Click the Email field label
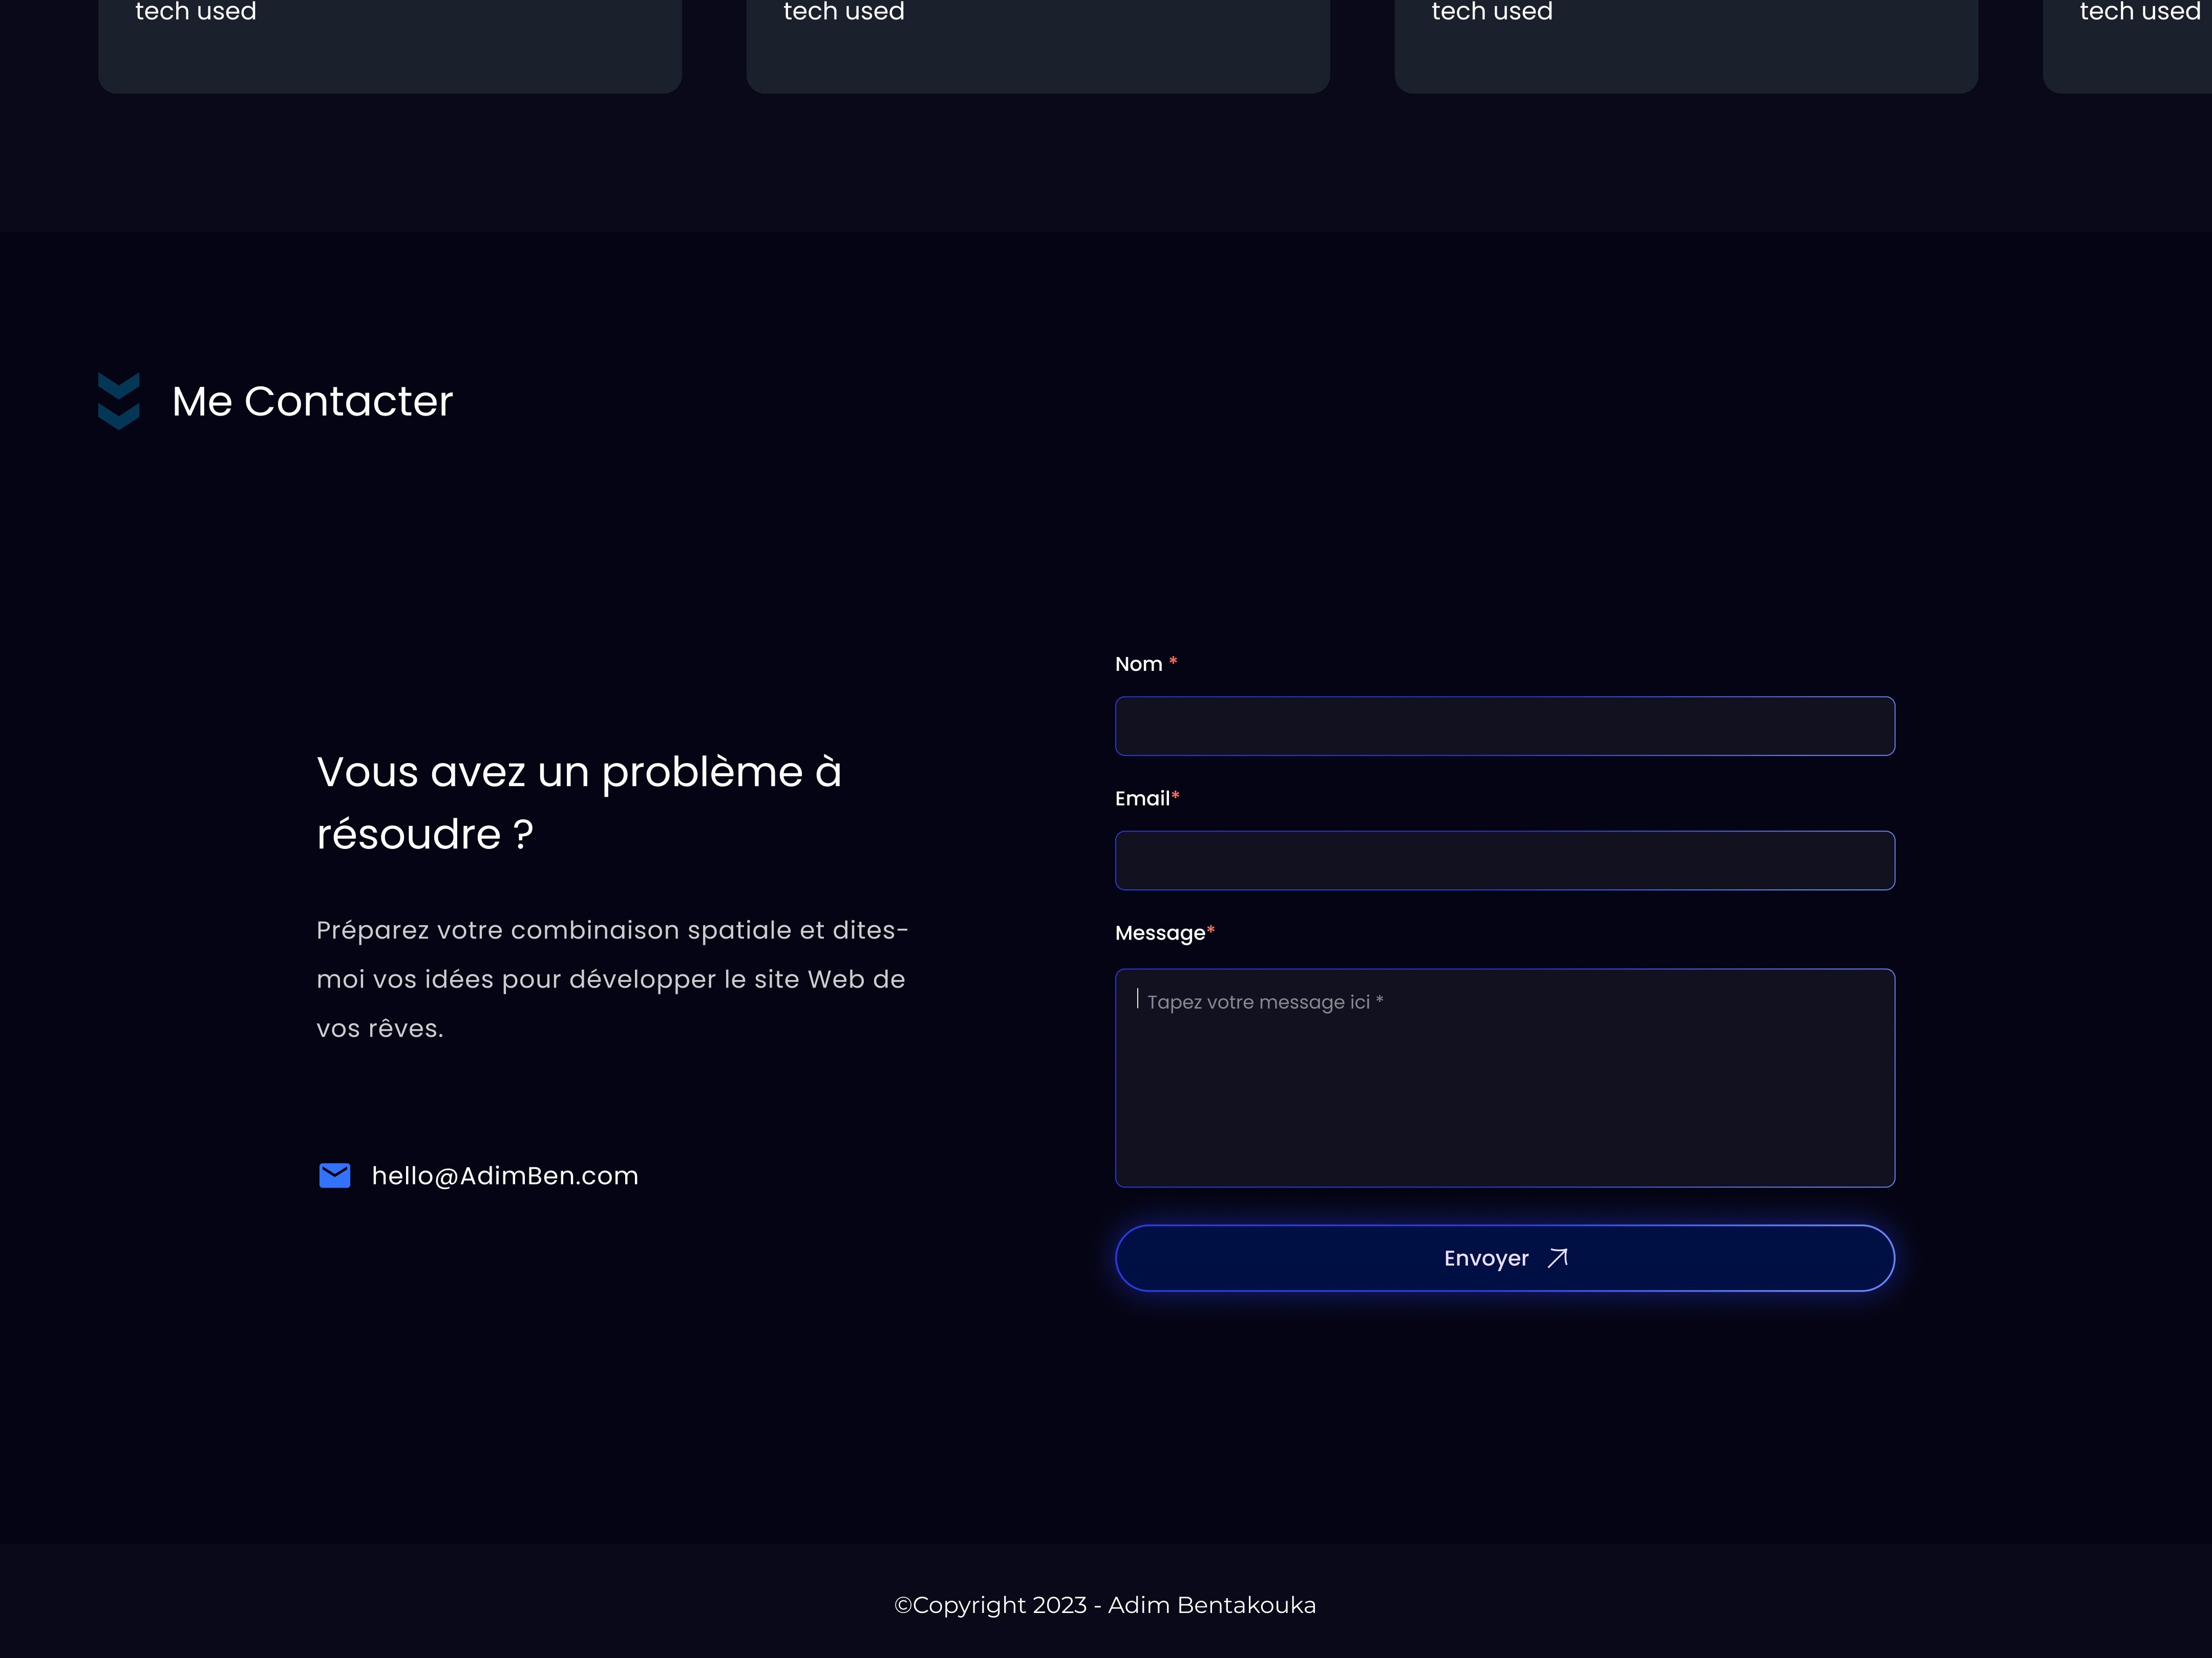The height and width of the screenshot is (1658, 2212). [1142, 798]
